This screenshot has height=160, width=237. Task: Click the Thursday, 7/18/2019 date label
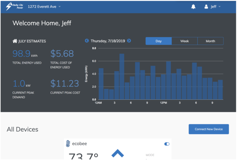click(x=108, y=41)
